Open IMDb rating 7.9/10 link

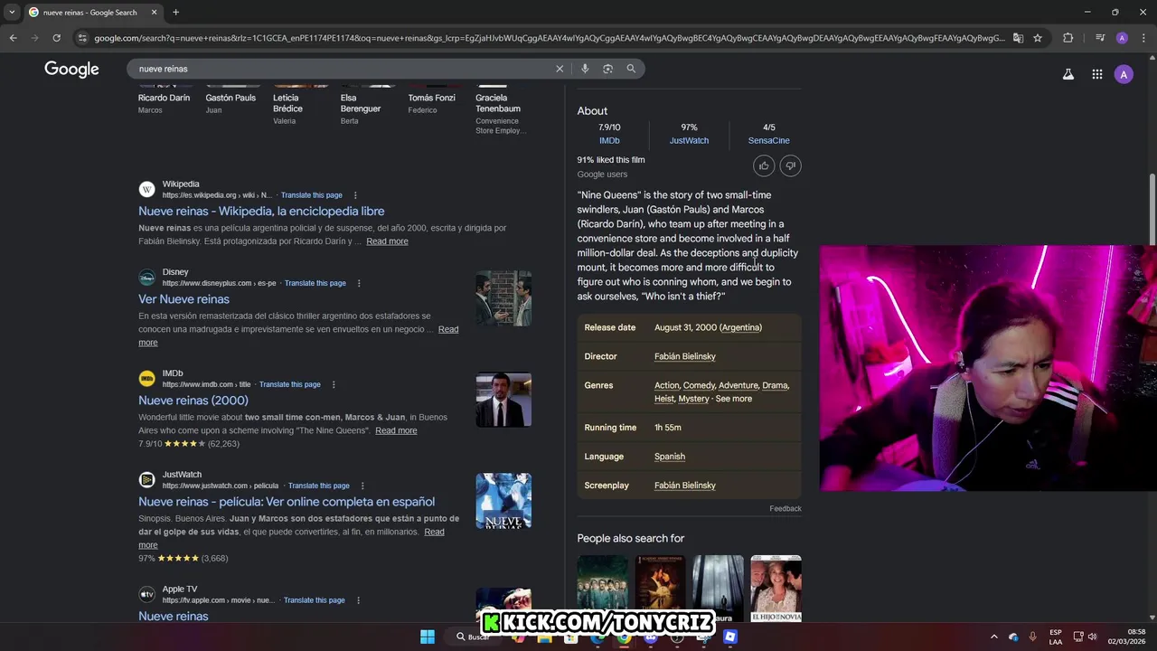[x=609, y=141]
